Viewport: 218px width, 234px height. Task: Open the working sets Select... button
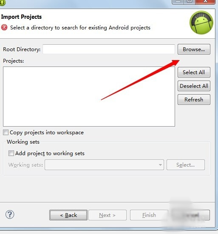coord(186,165)
